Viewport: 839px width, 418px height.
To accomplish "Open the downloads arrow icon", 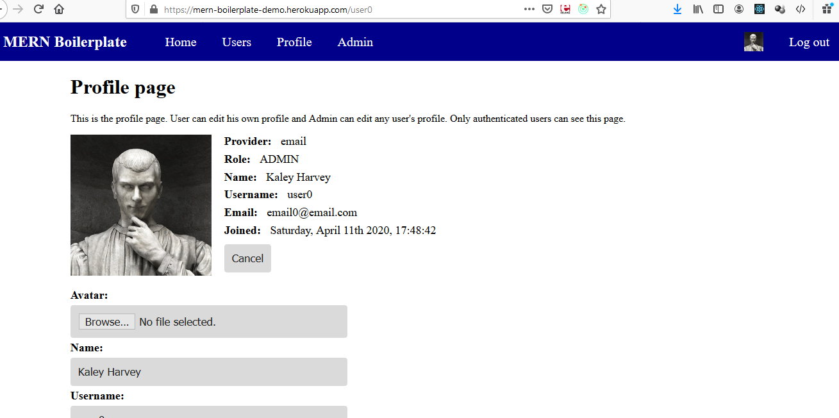I will 677,9.
